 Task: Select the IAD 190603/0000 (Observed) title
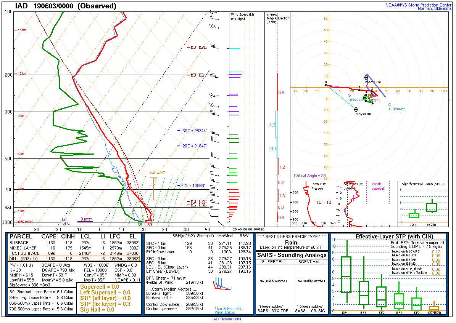65,6
